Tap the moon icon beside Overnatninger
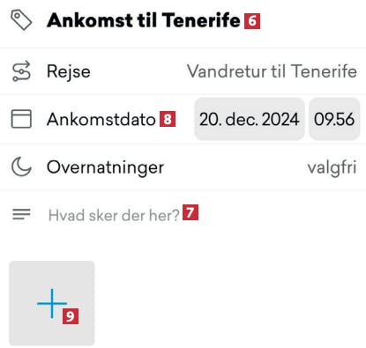Viewport: 366px width, 348px height. tap(21, 167)
